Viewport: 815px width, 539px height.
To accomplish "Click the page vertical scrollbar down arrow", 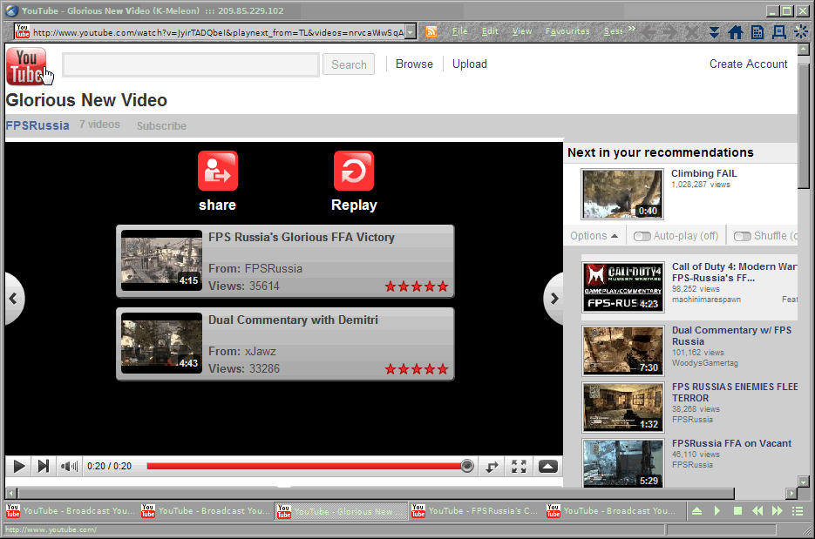I will pyautogui.click(x=803, y=482).
